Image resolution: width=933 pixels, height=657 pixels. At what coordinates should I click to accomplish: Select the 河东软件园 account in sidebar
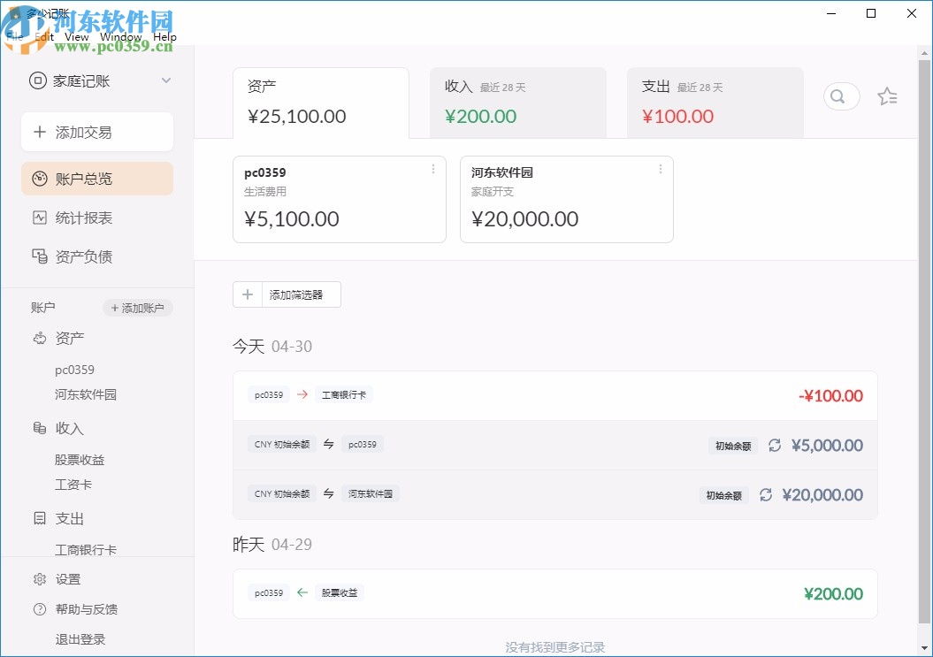[86, 394]
